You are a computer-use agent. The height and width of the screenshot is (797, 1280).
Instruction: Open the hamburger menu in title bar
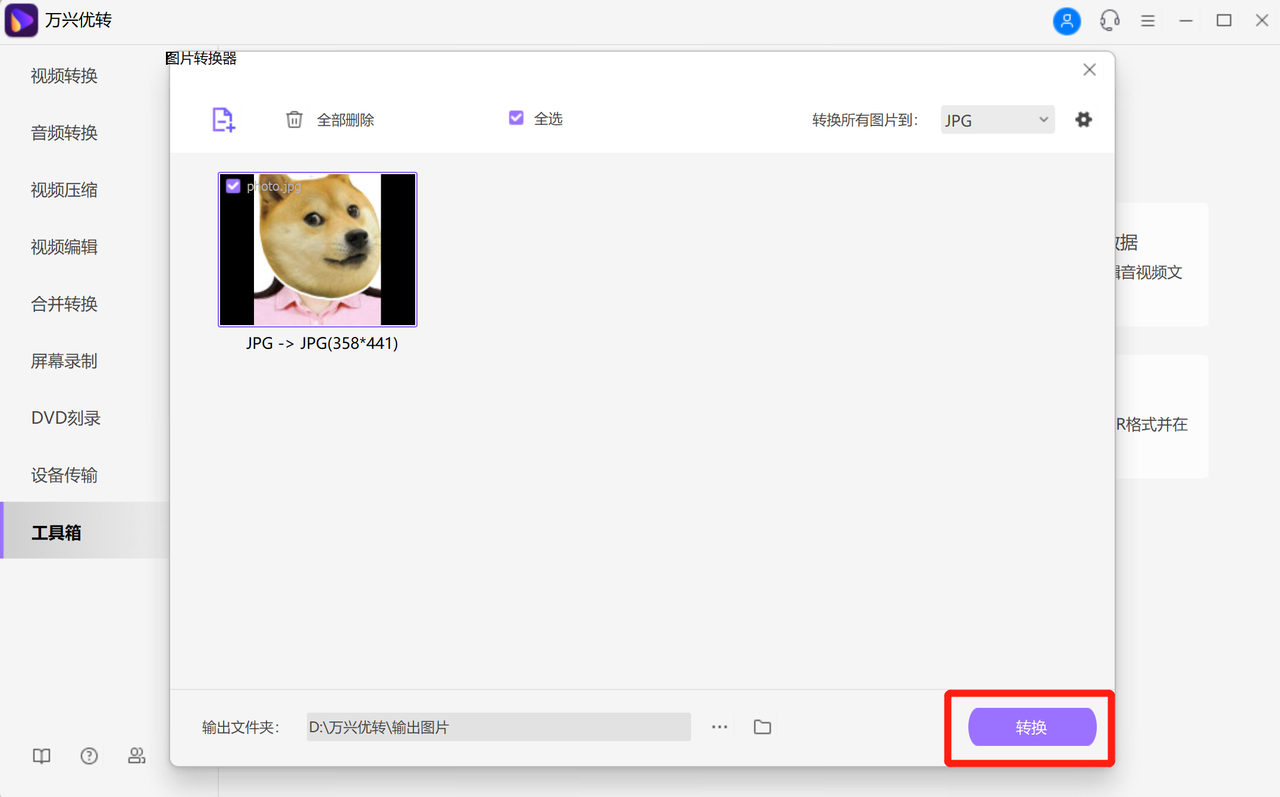pyautogui.click(x=1148, y=21)
